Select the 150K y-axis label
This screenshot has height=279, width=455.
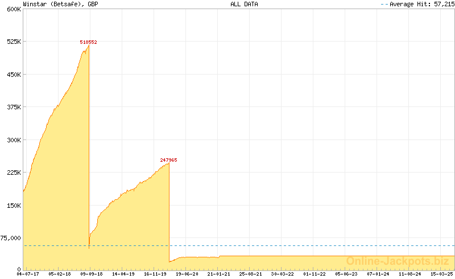pos(13,205)
